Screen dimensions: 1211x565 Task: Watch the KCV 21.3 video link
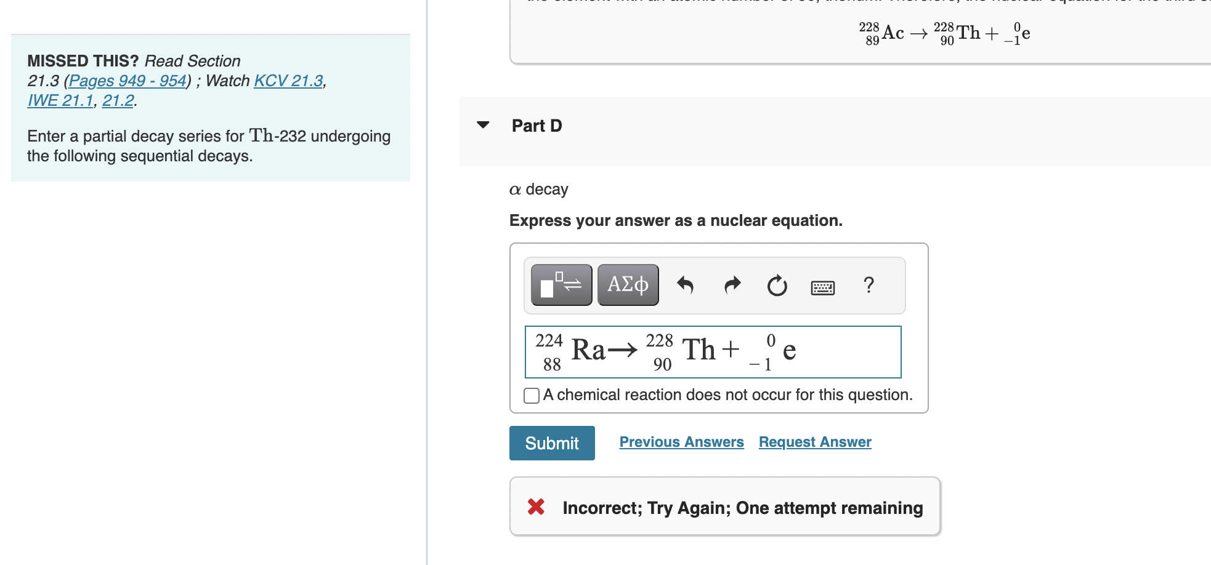click(288, 81)
